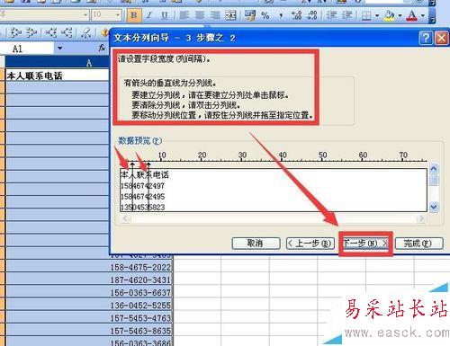Open font size 10 dropdown

(x=118, y=14)
